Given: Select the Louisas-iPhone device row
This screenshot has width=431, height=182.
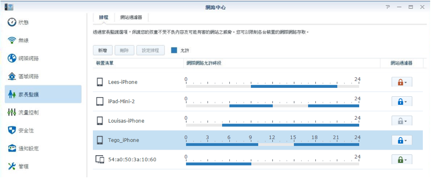Looking at the screenshot, I should coord(258,121).
